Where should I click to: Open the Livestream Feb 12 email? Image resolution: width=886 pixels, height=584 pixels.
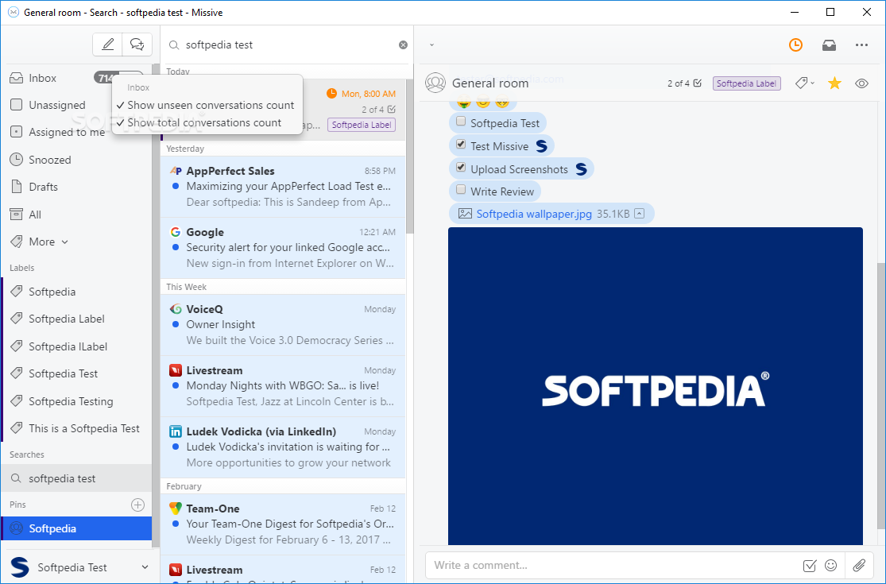[283, 570]
